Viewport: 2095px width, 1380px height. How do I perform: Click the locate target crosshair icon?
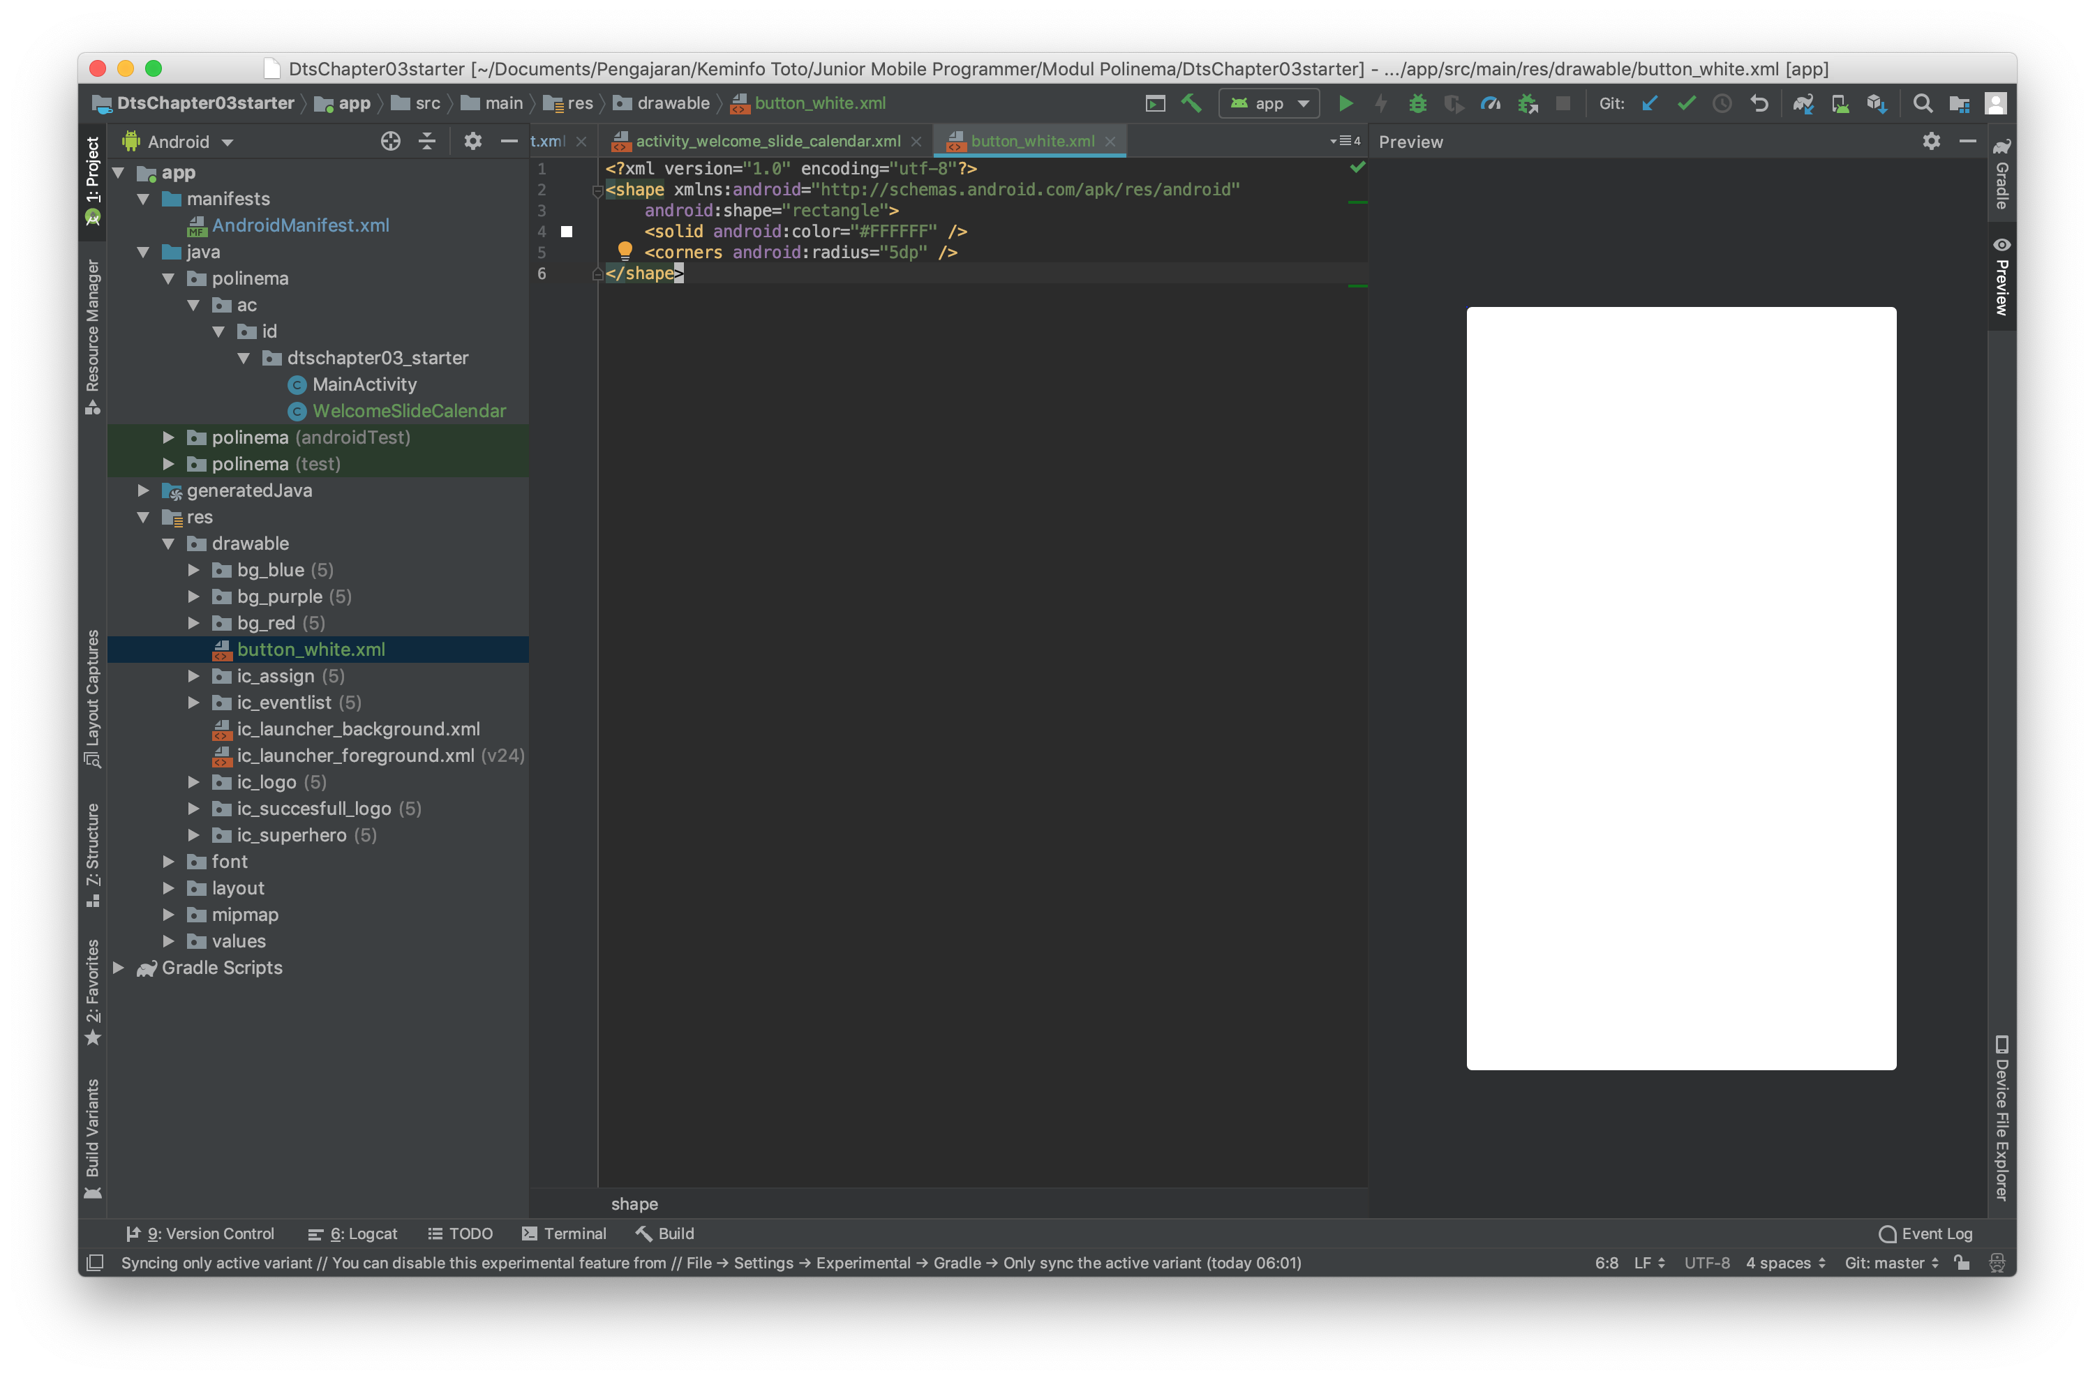pyautogui.click(x=391, y=142)
